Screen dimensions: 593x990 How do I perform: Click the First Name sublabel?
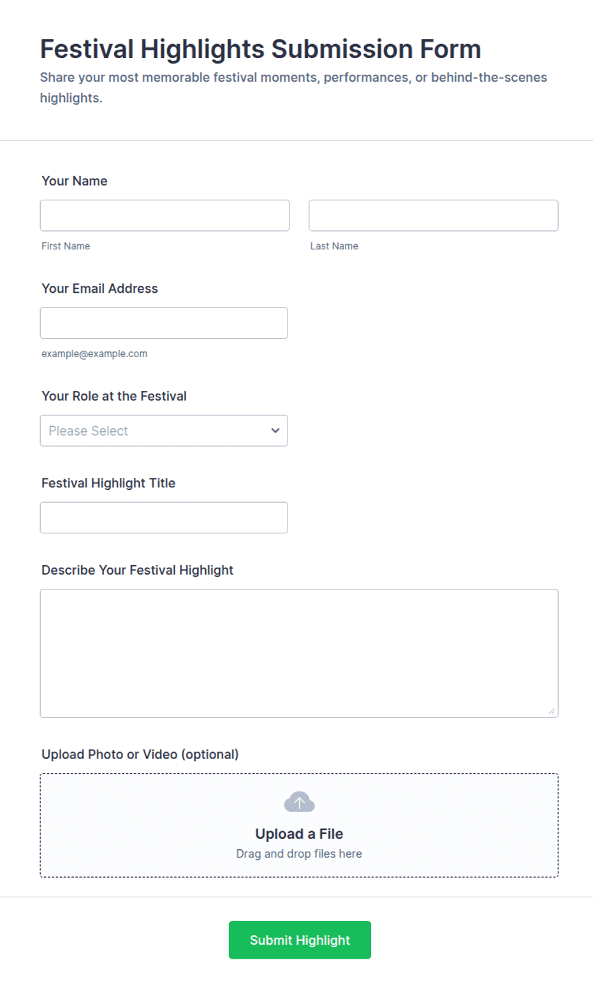[66, 246]
